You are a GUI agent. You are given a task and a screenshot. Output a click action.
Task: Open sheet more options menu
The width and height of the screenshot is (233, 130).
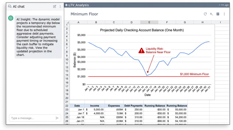(x=224, y=14)
